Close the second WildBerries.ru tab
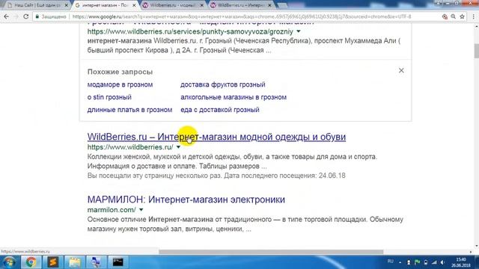The width and height of the screenshot is (479, 269). pos(269,5)
